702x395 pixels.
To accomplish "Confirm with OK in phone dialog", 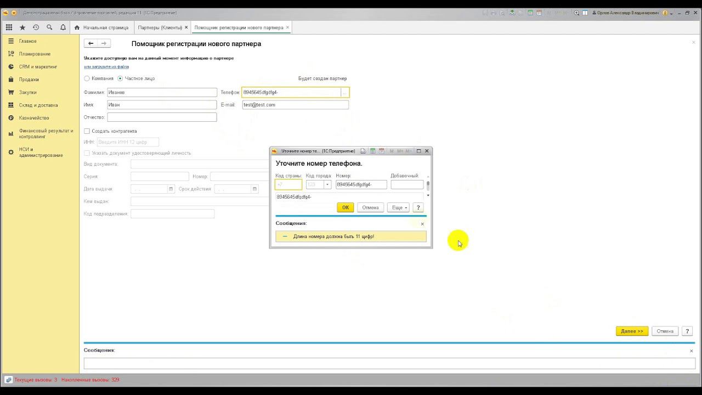I will (x=345, y=207).
